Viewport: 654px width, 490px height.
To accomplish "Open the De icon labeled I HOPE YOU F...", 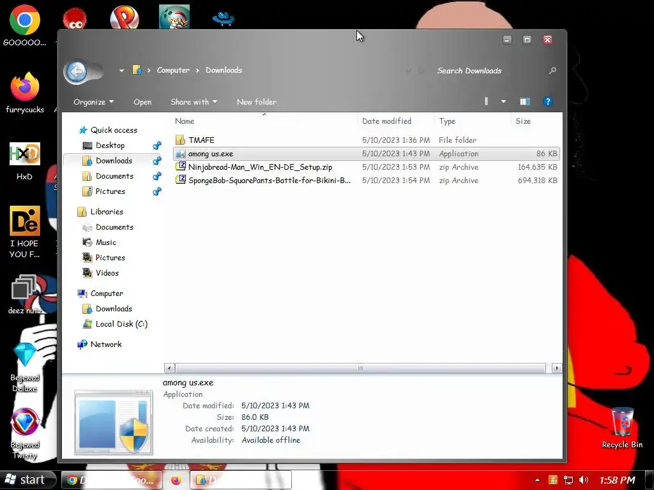I will pyautogui.click(x=25, y=232).
